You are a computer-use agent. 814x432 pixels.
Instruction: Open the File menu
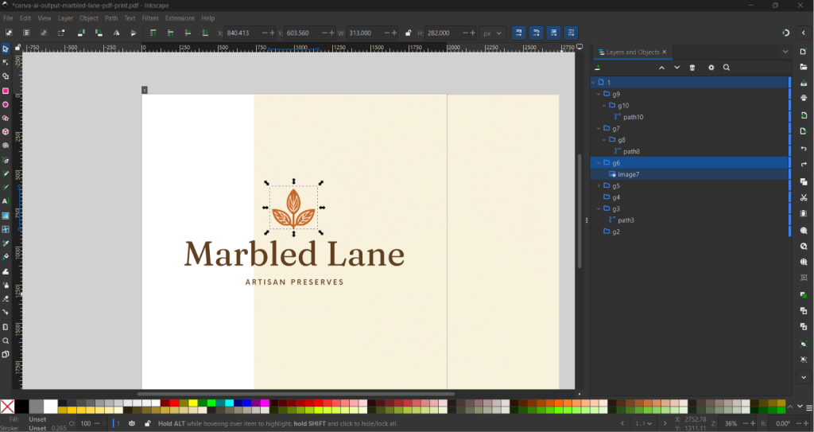(x=8, y=18)
